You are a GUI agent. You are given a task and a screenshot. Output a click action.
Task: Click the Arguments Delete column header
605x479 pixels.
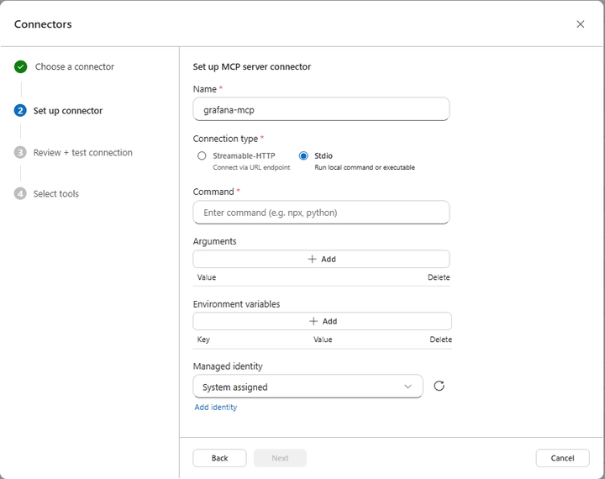(439, 277)
